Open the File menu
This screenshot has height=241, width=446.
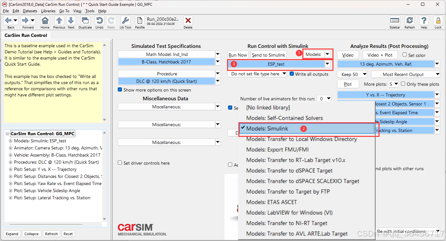point(6,11)
